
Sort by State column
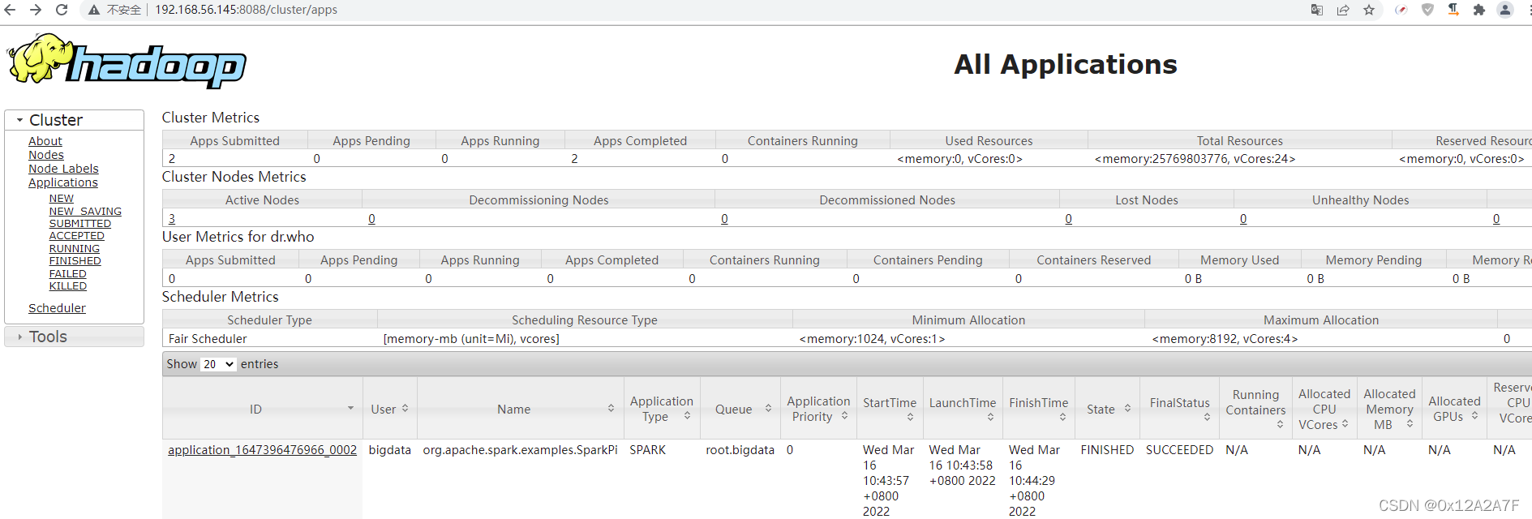pyautogui.click(x=1127, y=409)
